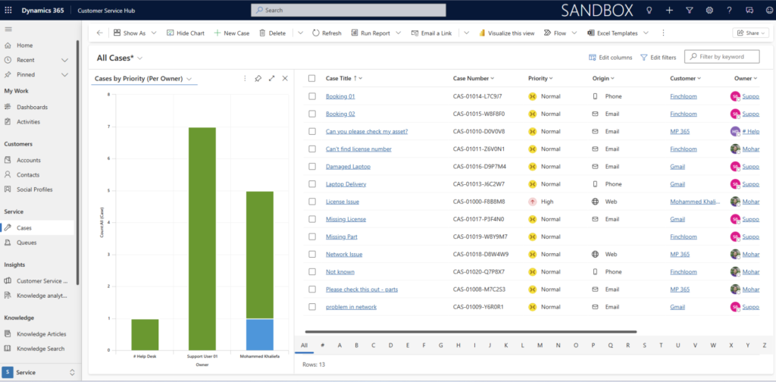Click Hide Chart command

[x=185, y=33]
